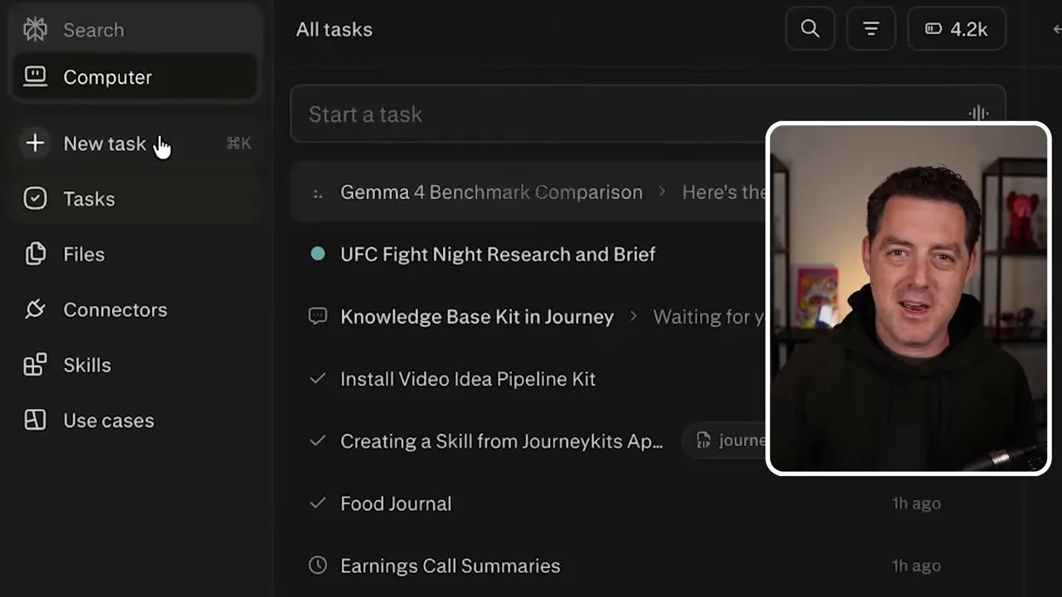The height and width of the screenshot is (597, 1062).
Task: Click chevron after Gemma 4 Benchmark Comparison
Action: click(x=662, y=192)
